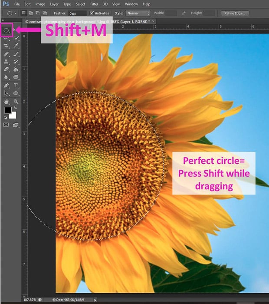Select the Pen tool
The image size is (269, 304).
coord(6,85)
